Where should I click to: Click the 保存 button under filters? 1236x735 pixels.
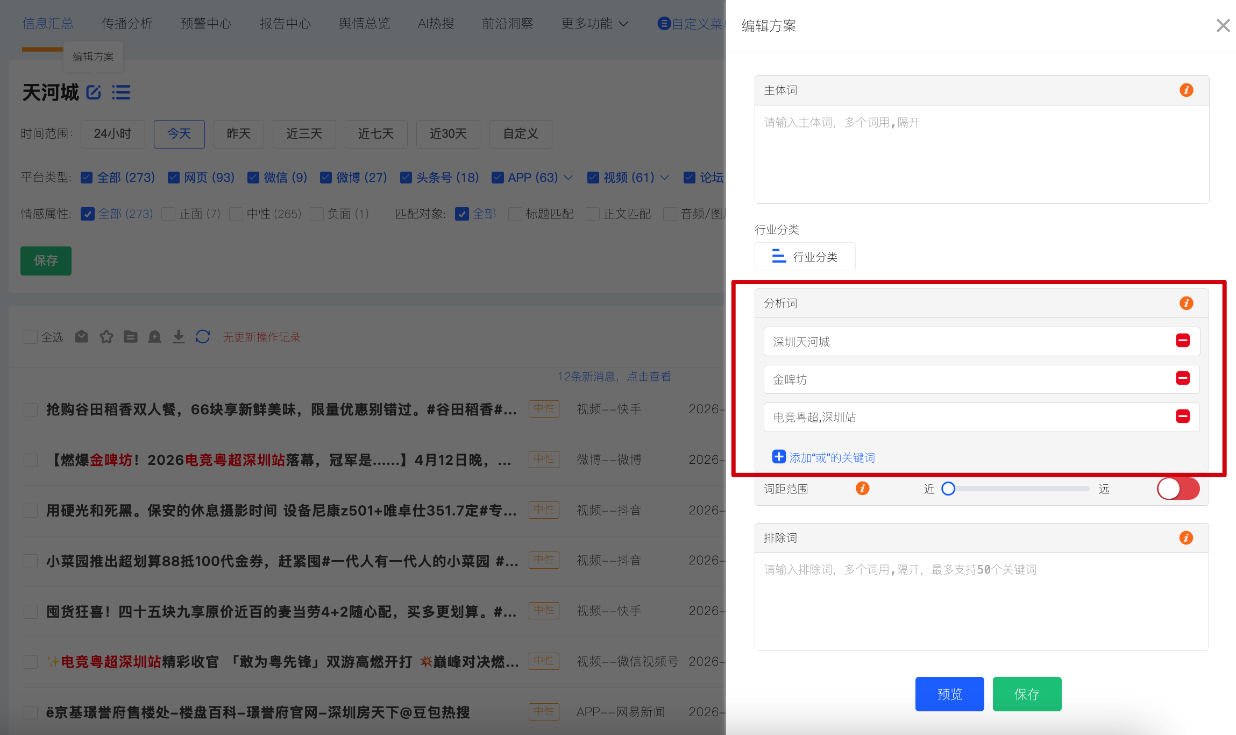[46, 261]
